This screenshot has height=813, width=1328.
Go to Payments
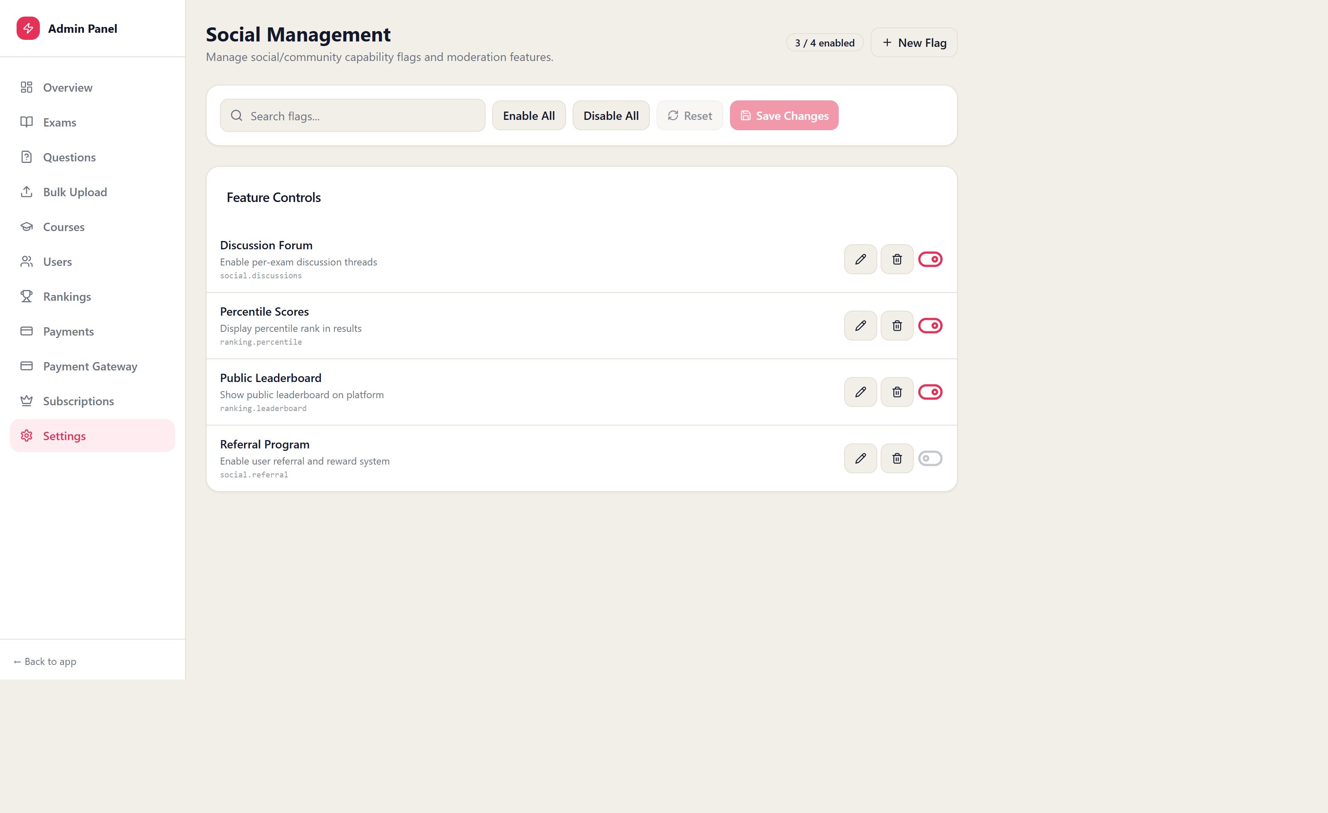tap(92, 331)
